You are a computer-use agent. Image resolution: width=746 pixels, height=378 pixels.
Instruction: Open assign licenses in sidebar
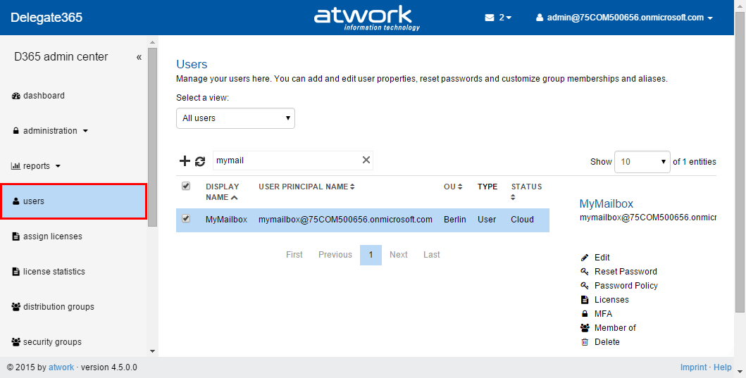(52, 237)
